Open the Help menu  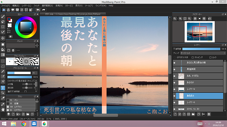click(111, 6)
